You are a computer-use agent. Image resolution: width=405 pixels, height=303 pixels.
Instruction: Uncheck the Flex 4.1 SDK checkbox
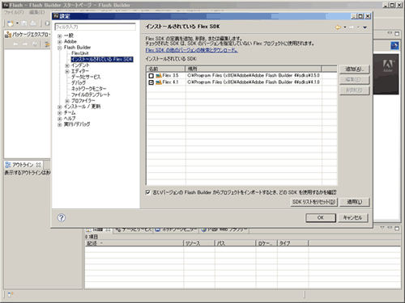151,82
